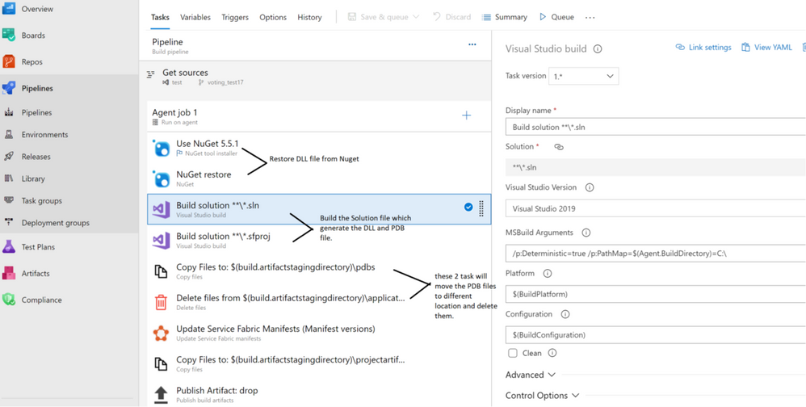The width and height of the screenshot is (806, 407).
Task: Click the info icon beside Clean checkbox
Action: (552, 353)
